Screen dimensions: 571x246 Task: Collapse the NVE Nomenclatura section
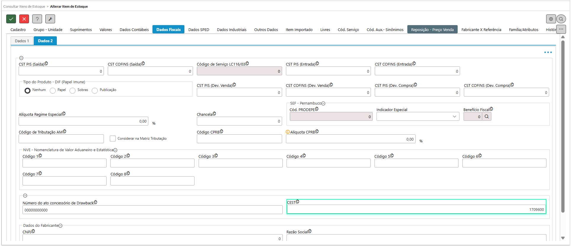115,150
